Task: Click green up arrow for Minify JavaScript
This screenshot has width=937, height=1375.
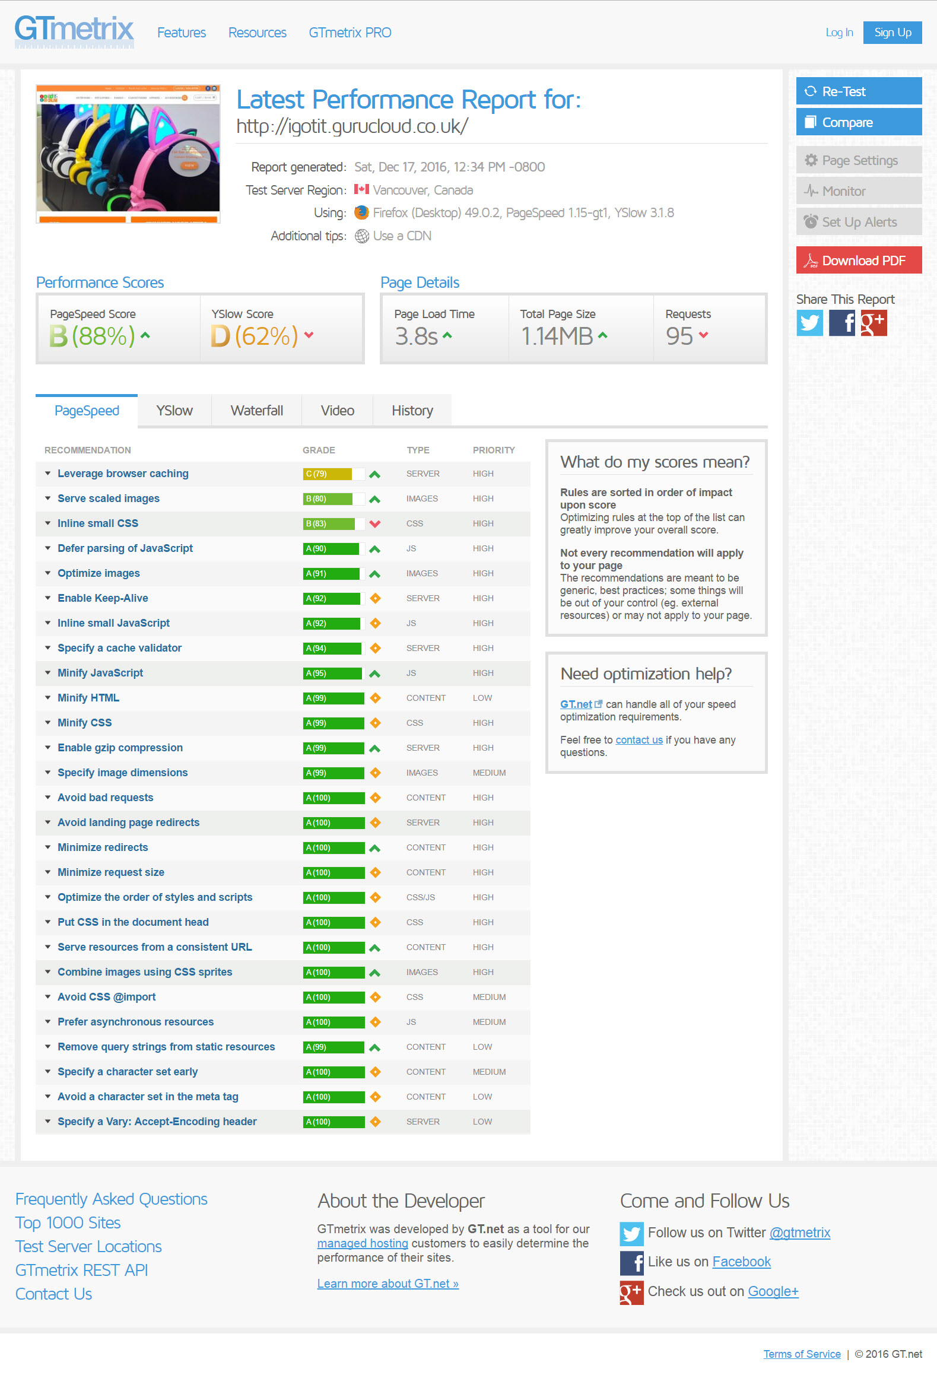Action: pyautogui.click(x=374, y=674)
